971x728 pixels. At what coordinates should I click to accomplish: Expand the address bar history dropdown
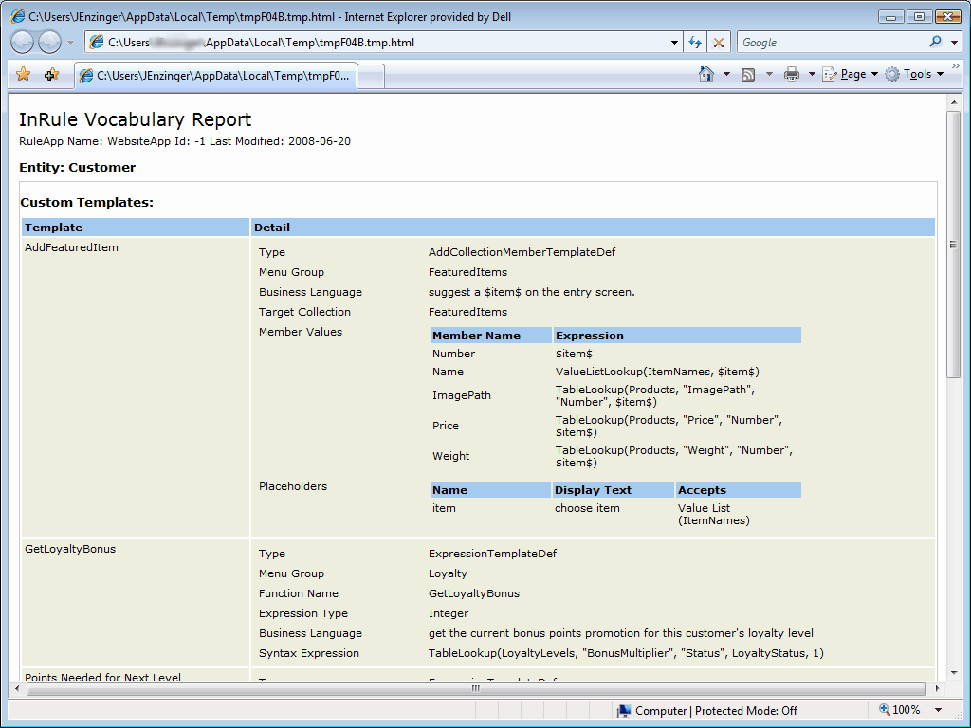674,43
